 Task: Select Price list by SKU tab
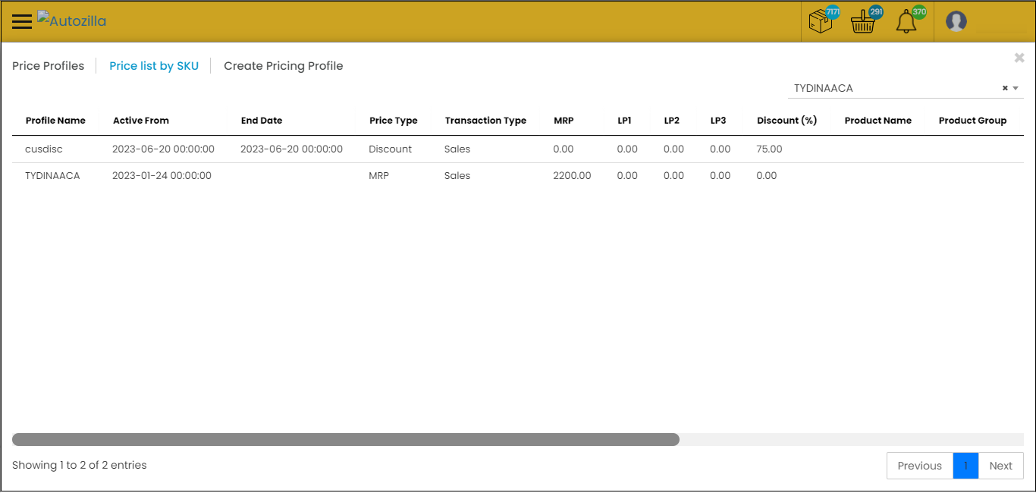point(154,66)
